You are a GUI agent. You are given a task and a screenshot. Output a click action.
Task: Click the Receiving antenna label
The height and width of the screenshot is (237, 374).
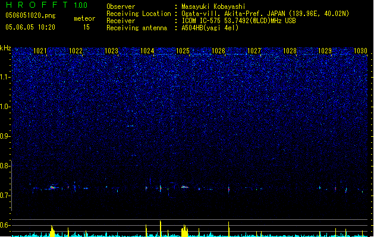pyautogui.click(x=137, y=28)
